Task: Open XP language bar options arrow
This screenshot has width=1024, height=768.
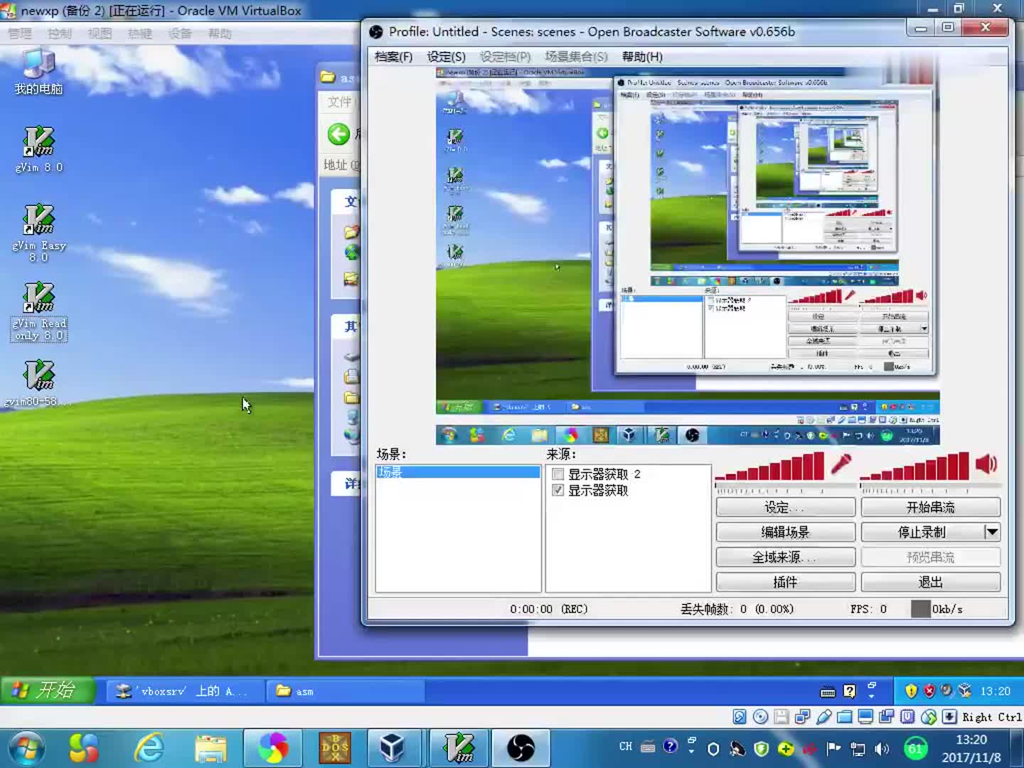Action: (872, 695)
